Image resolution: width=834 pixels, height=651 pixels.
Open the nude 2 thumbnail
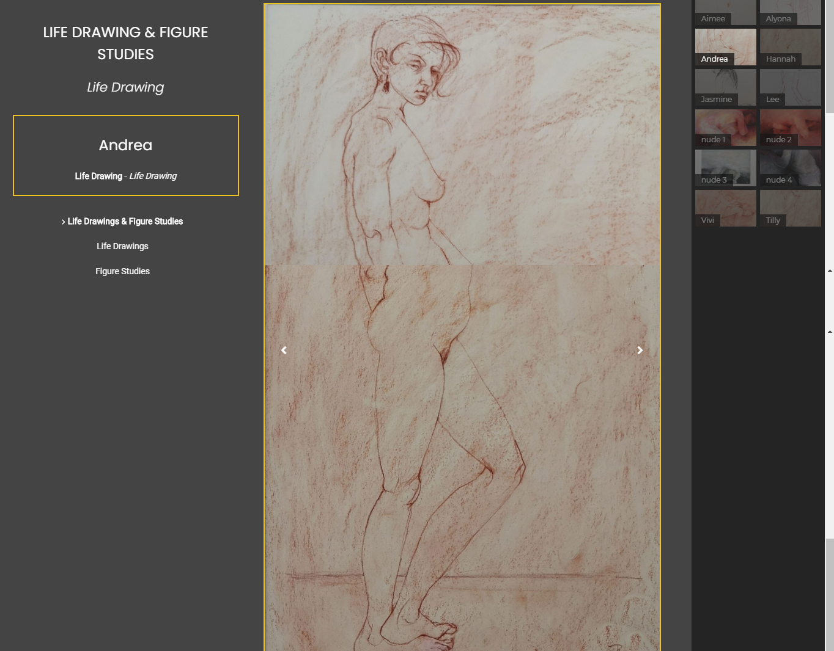click(791, 128)
